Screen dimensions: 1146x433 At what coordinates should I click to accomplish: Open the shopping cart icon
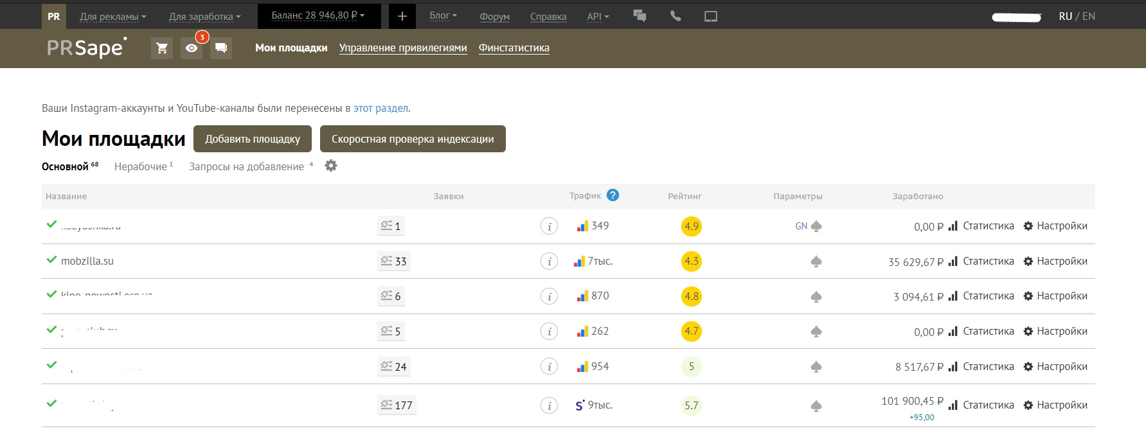tap(162, 48)
